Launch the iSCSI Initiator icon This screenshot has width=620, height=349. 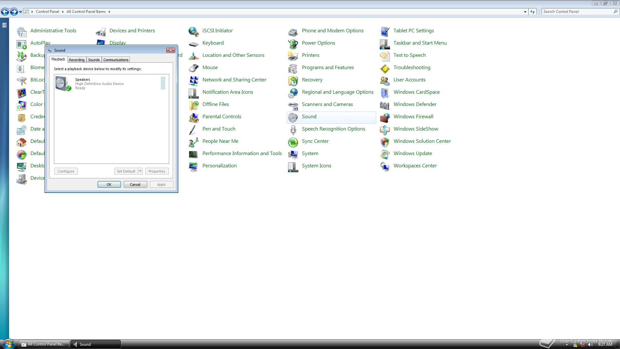[x=194, y=32]
